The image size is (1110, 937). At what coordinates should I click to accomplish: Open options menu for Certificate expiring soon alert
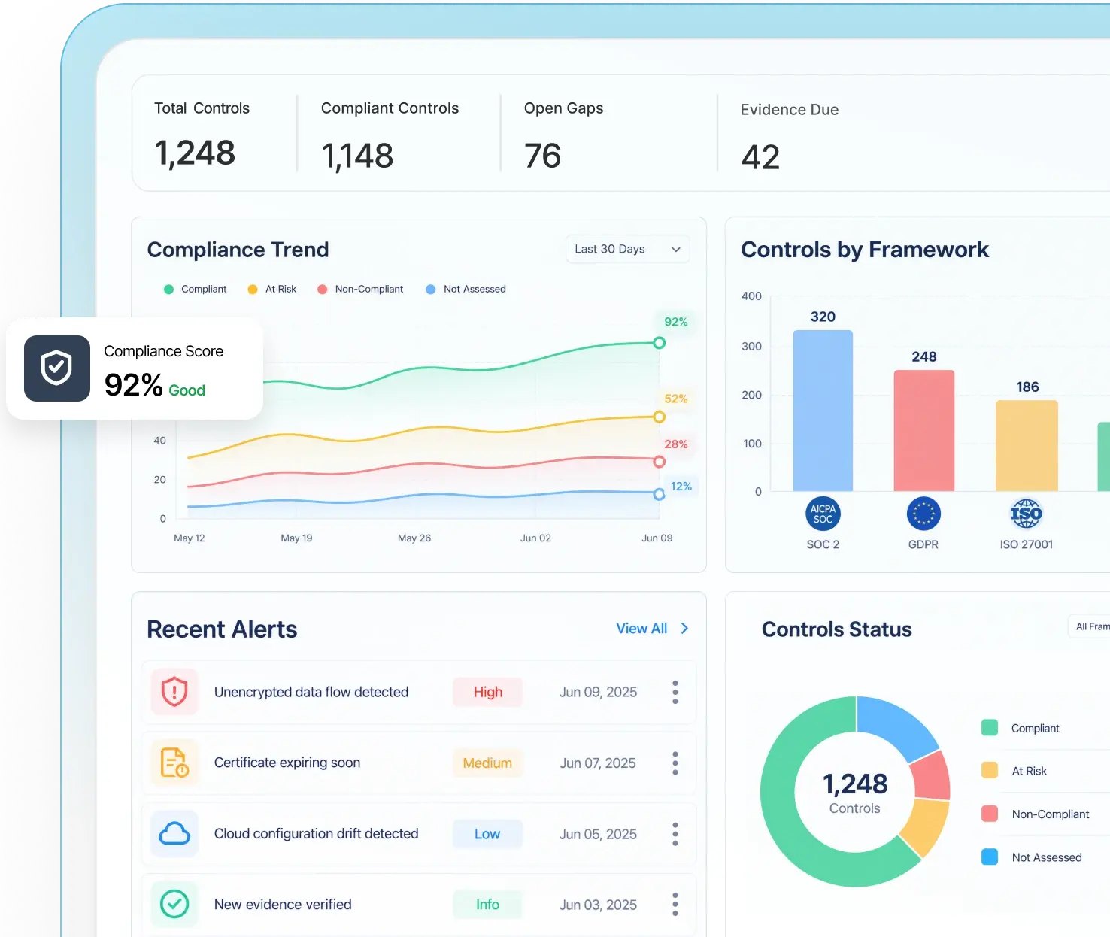coord(675,763)
